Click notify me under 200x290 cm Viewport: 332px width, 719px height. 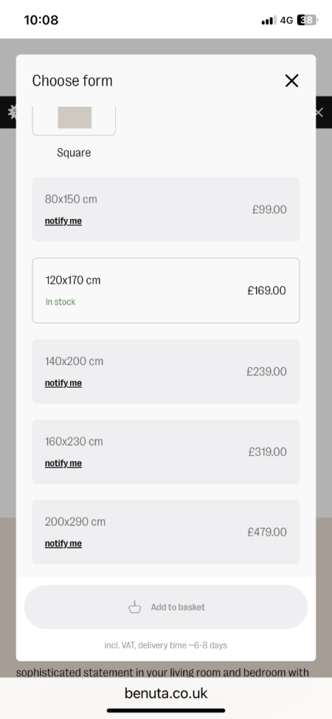[x=63, y=543]
